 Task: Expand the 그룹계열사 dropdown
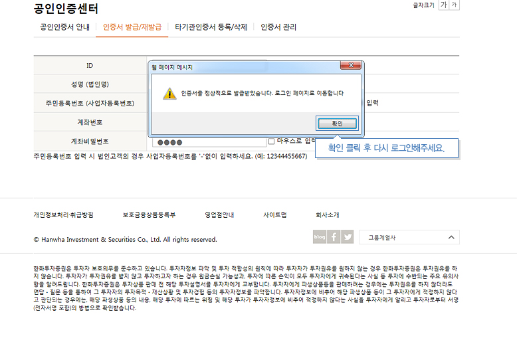click(409, 237)
